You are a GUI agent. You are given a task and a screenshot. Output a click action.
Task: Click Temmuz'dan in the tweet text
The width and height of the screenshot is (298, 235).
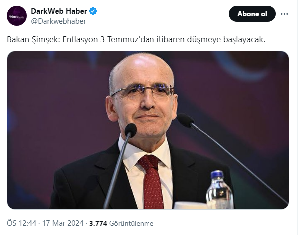(x=131, y=39)
